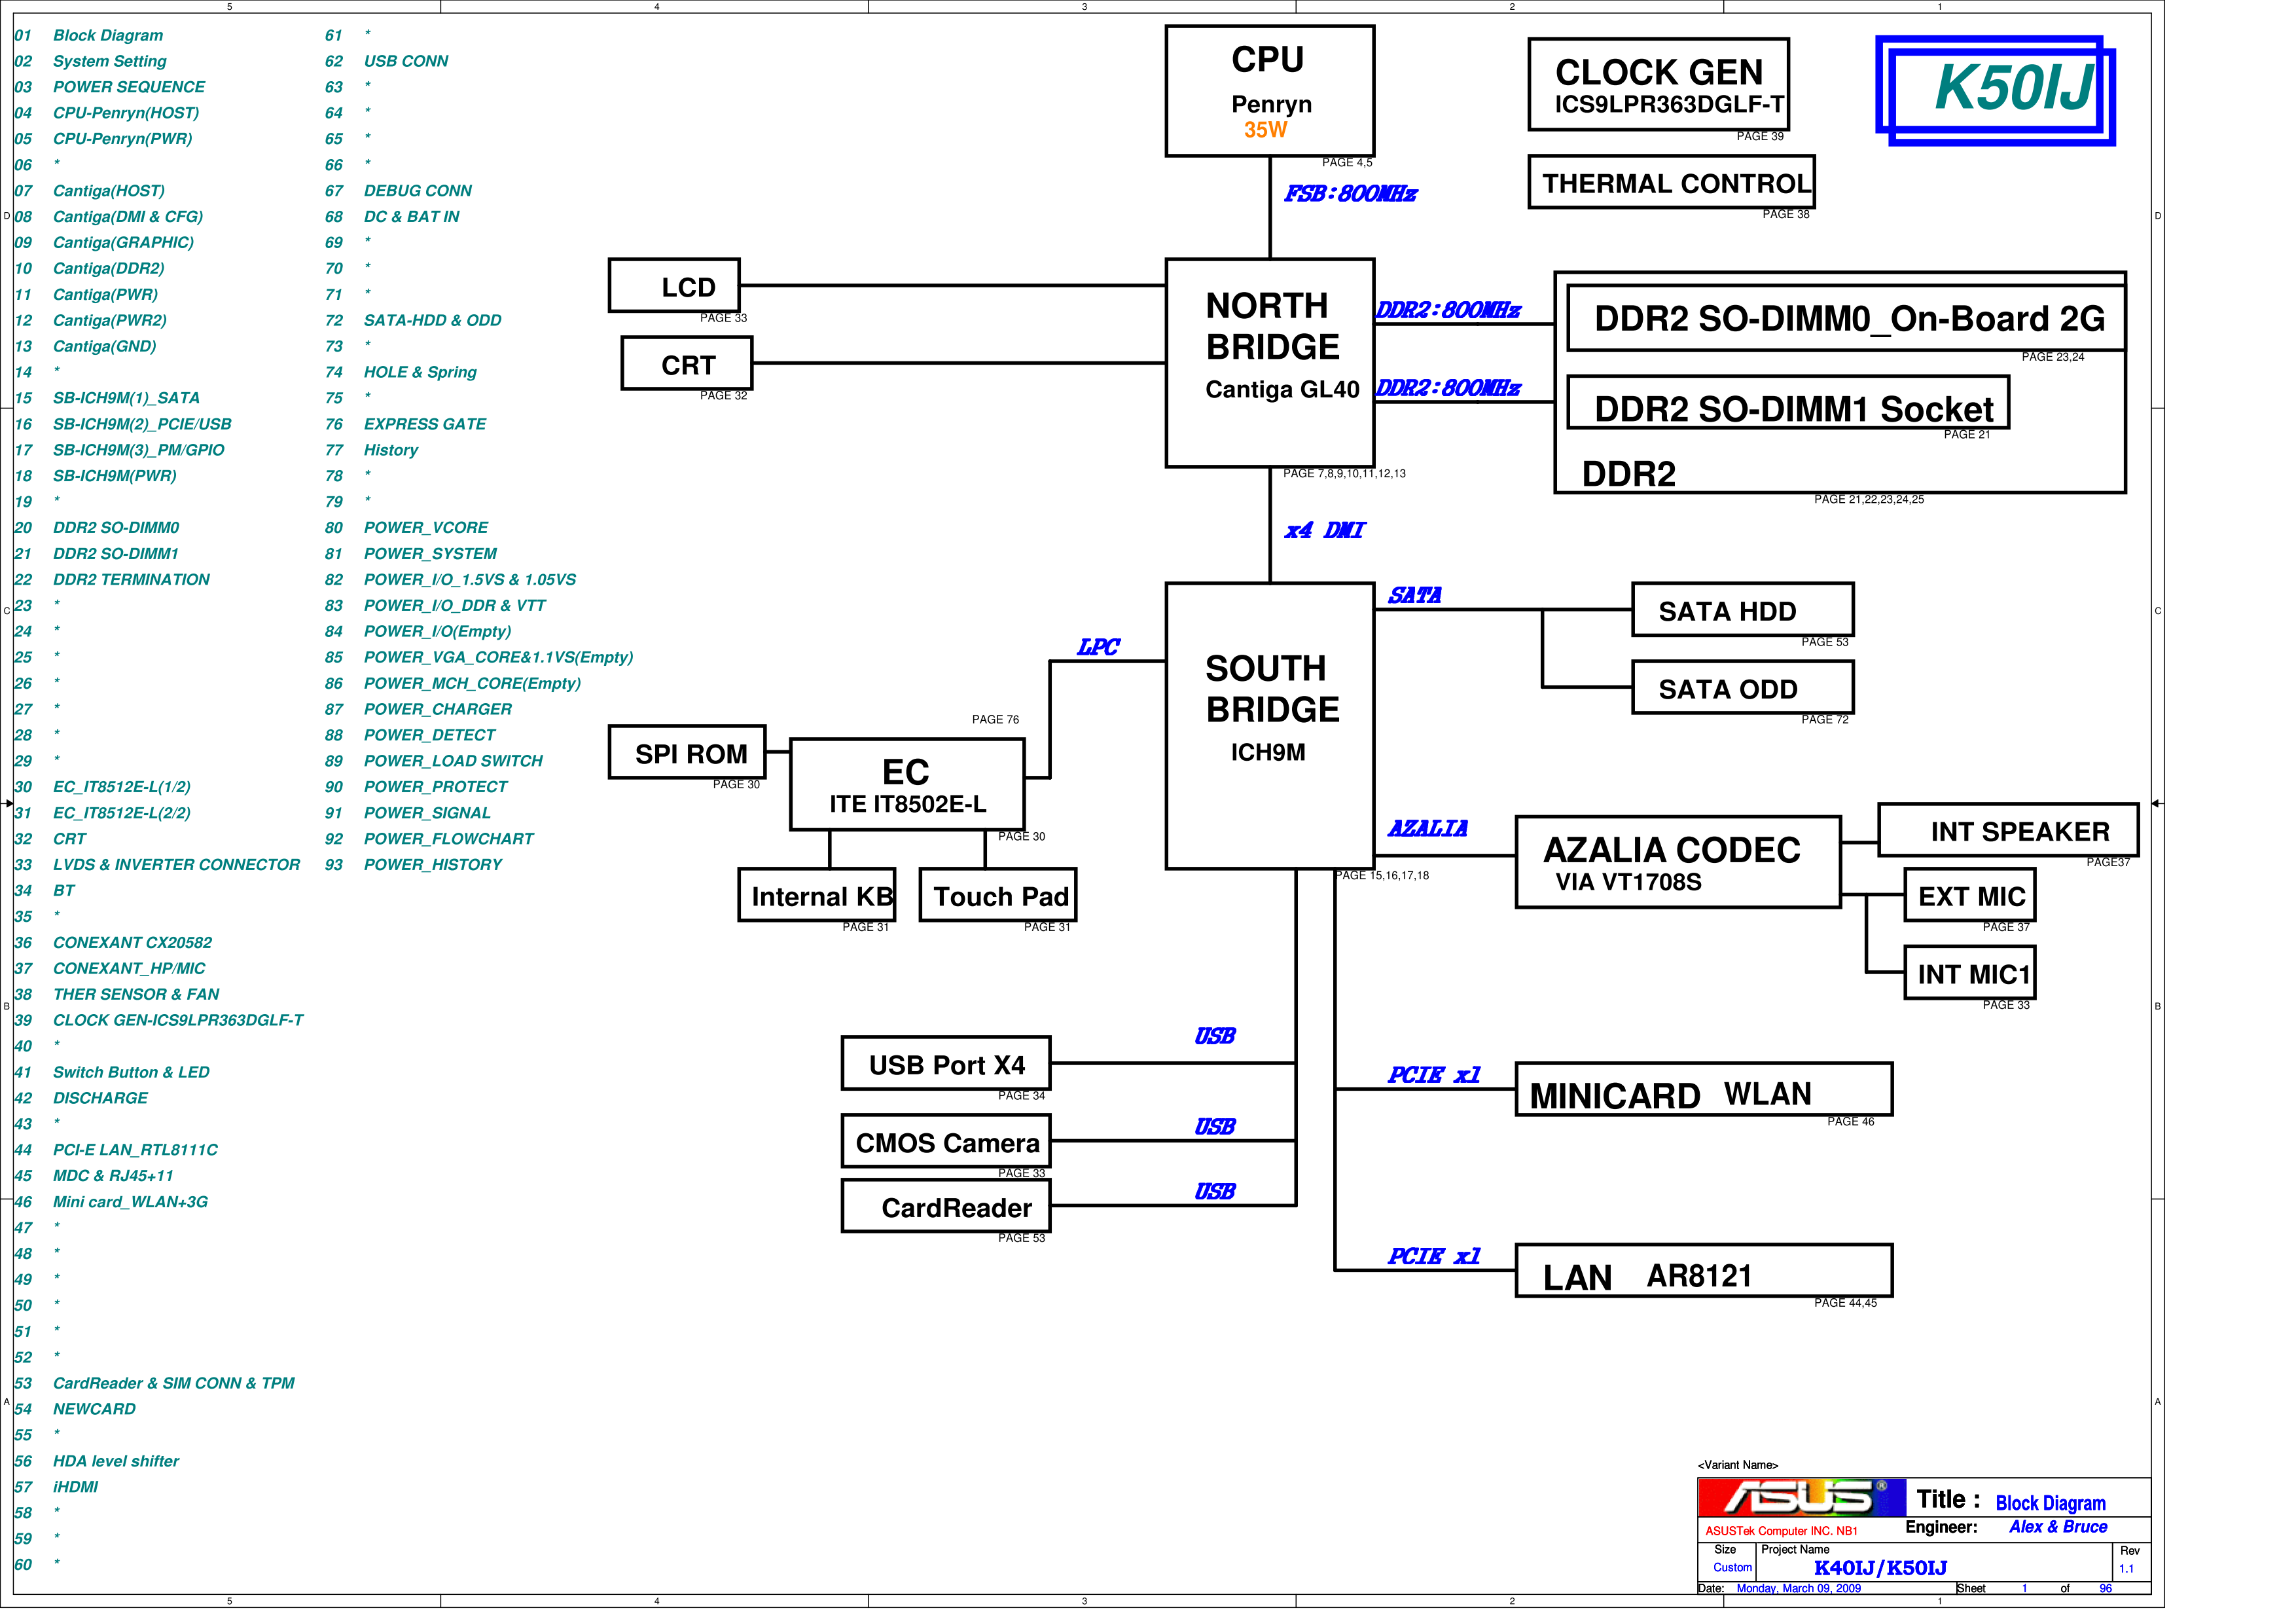The height and width of the screenshot is (1623, 2296).
Task: Click the EXT MIC block
Action: (x=1969, y=895)
